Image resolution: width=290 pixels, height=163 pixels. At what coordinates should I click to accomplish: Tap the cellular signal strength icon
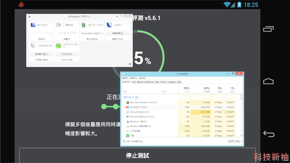233,5
